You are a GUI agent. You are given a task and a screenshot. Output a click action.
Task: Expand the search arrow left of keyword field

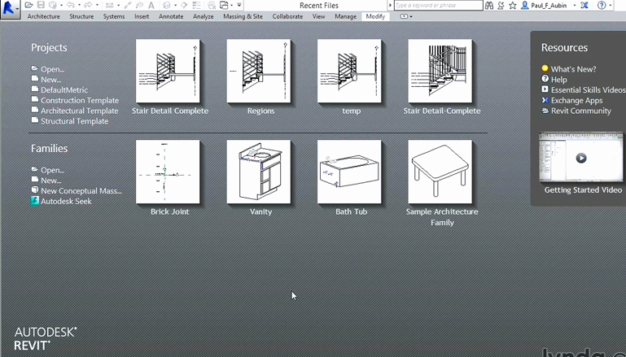390,6
